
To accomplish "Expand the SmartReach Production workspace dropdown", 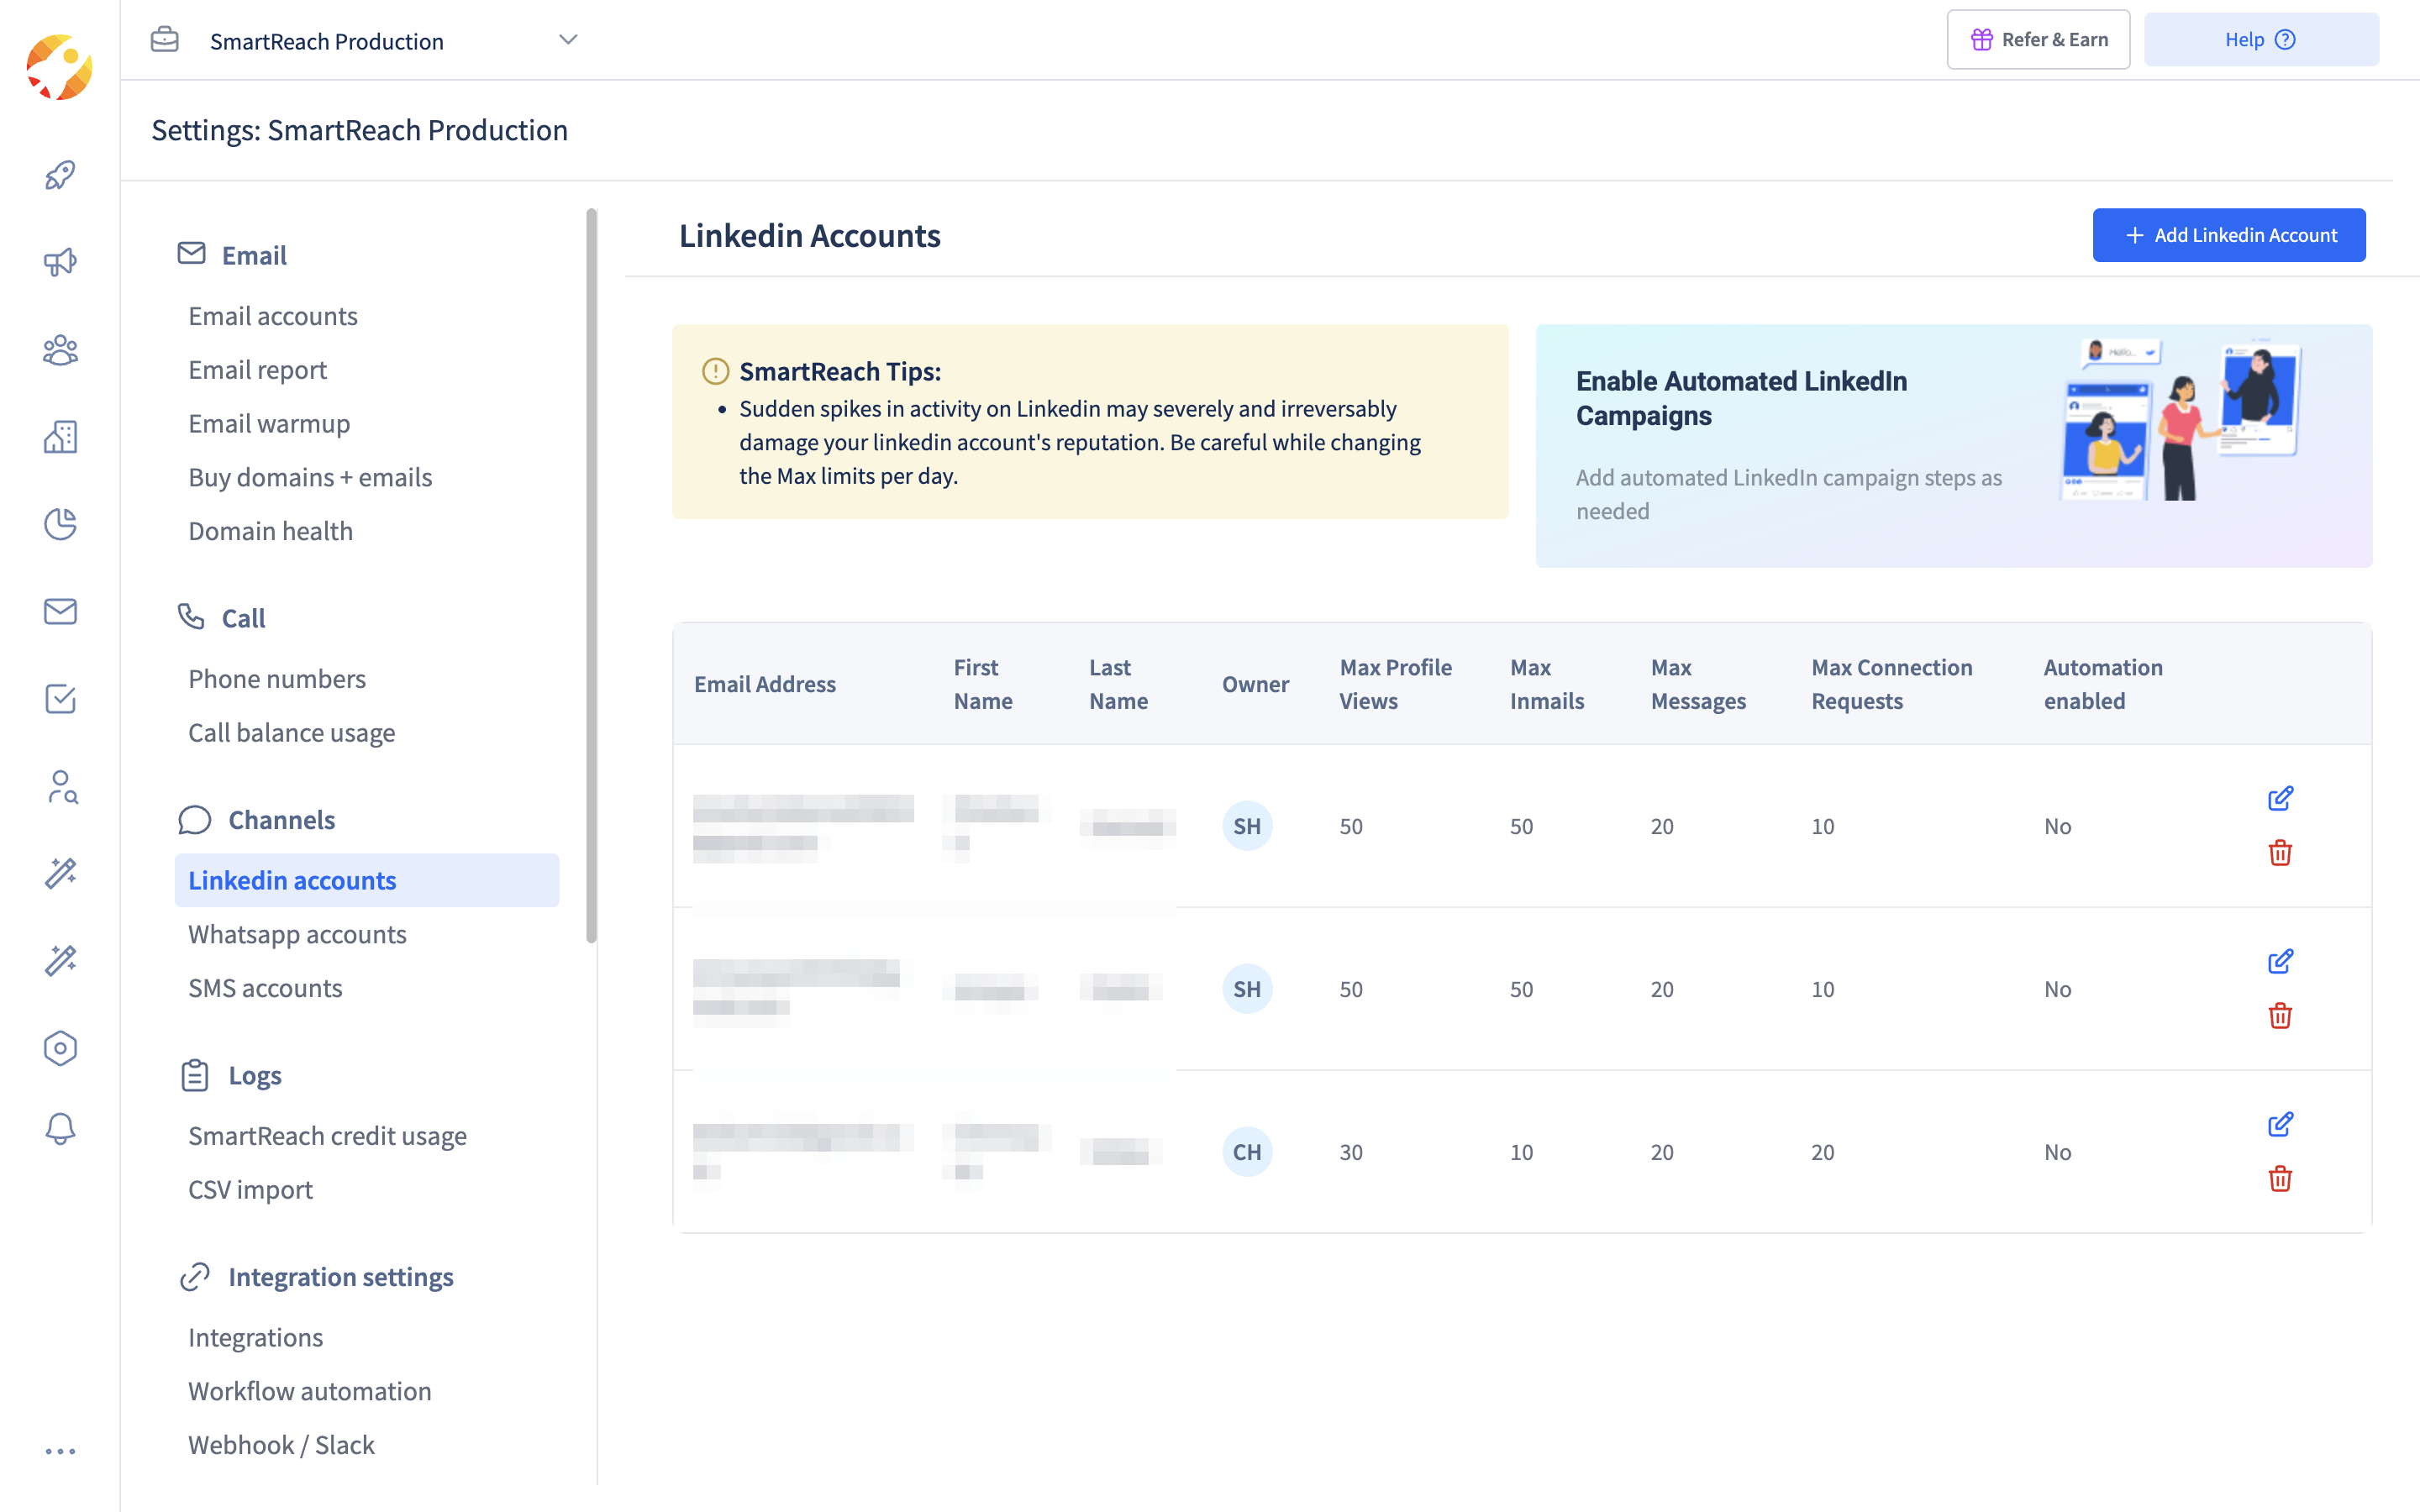I will tap(568, 40).
